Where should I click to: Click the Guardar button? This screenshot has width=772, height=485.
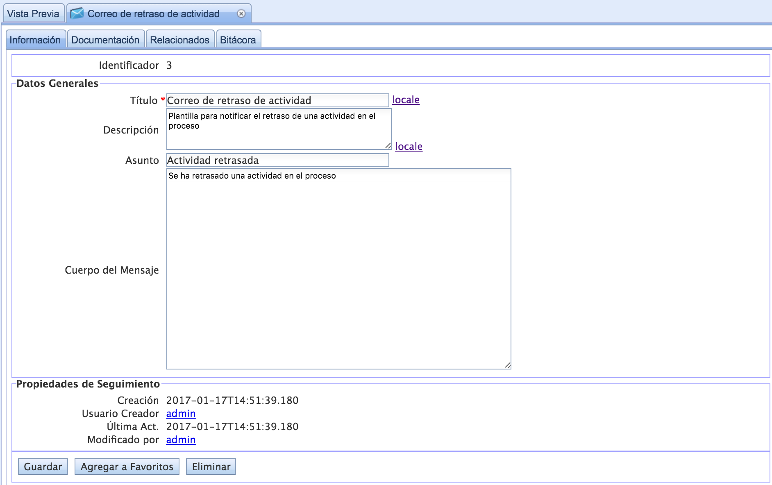pos(43,467)
